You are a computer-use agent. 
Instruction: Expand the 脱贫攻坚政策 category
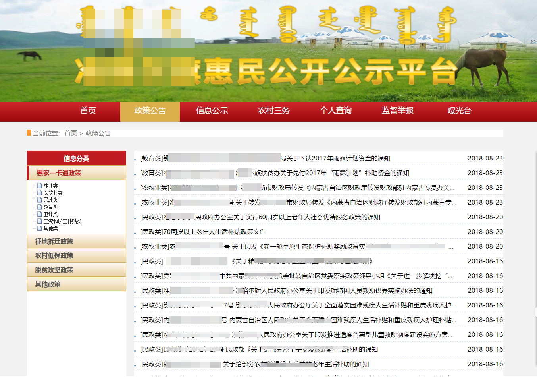54,270
